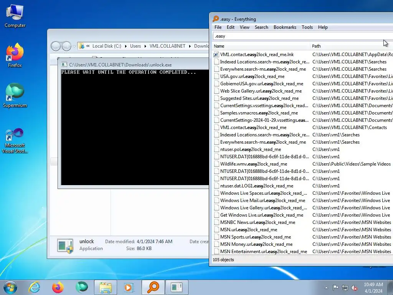393x295 pixels.
Task: Open the Microsoft Visual Studio desktop shortcut
Action: tap(15, 141)
